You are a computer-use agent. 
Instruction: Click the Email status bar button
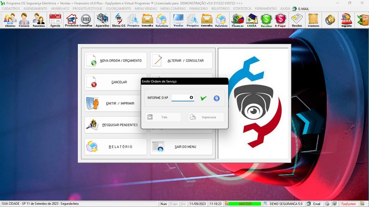click(314, 204)
